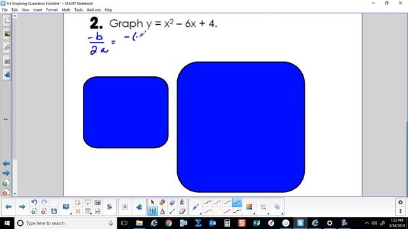Open the transparency dropdown

point(277,207)
